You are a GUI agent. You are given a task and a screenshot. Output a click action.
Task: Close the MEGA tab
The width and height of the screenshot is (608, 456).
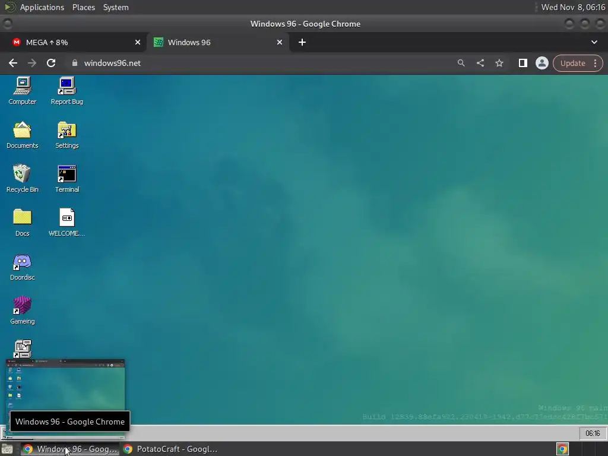[138, 42]
